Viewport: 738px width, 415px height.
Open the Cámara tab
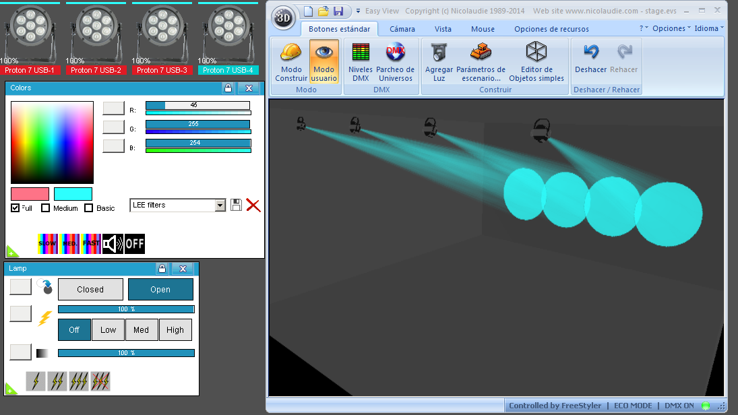click(402, 29)
